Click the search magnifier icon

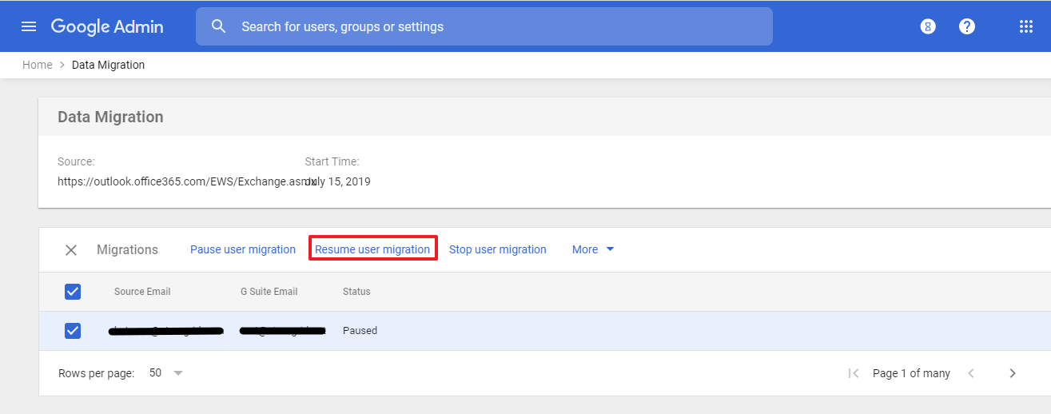tap(219, 26)
